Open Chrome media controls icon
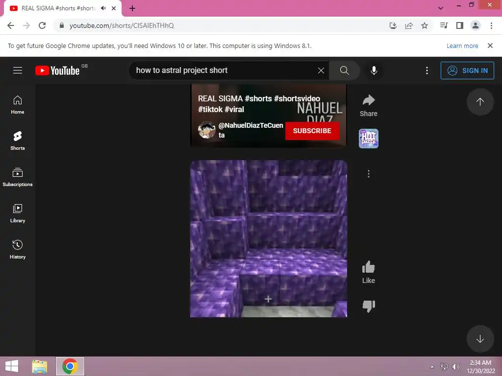 (444, 25)
